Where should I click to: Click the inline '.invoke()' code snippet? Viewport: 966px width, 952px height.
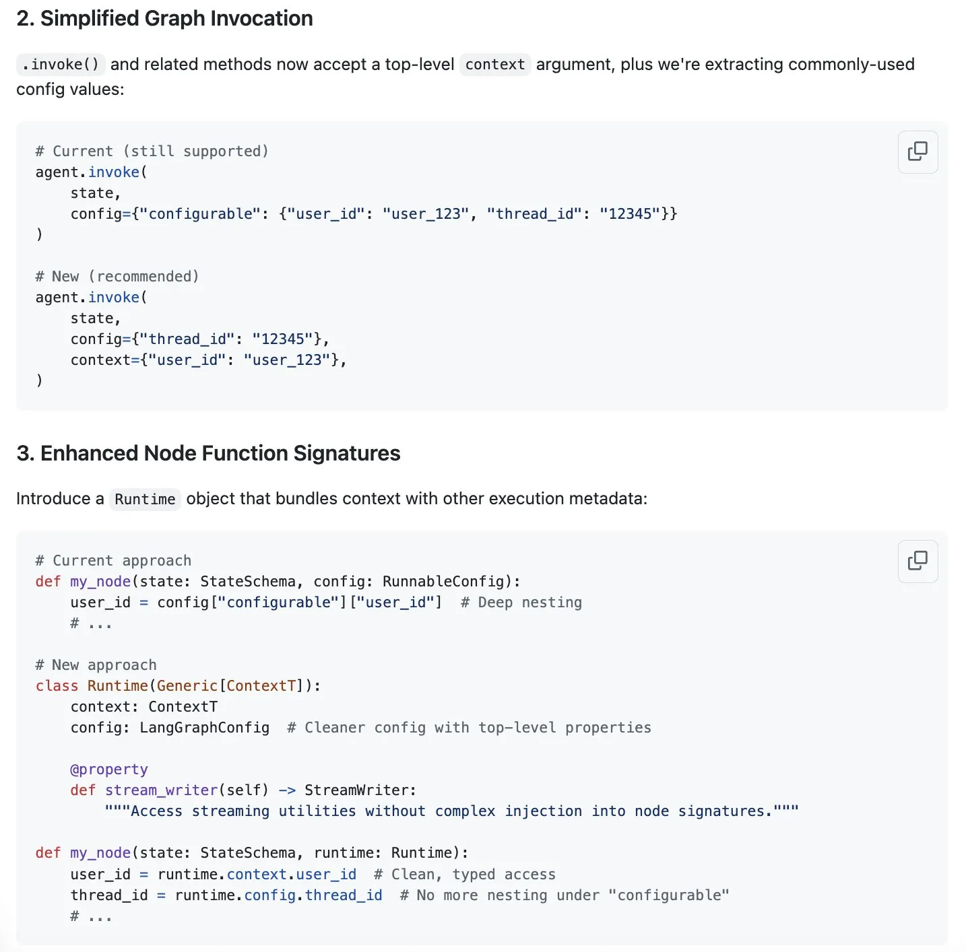[61, 65]
